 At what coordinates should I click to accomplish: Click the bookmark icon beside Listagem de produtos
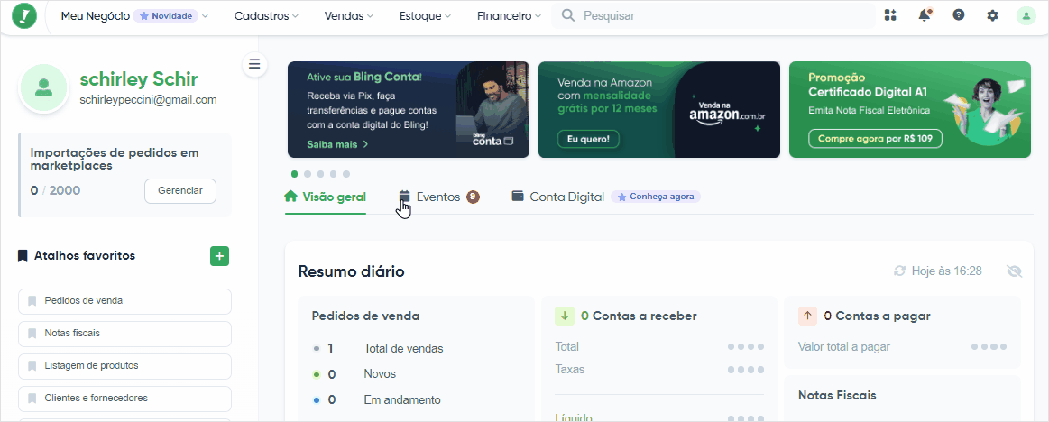pos(32,366)
